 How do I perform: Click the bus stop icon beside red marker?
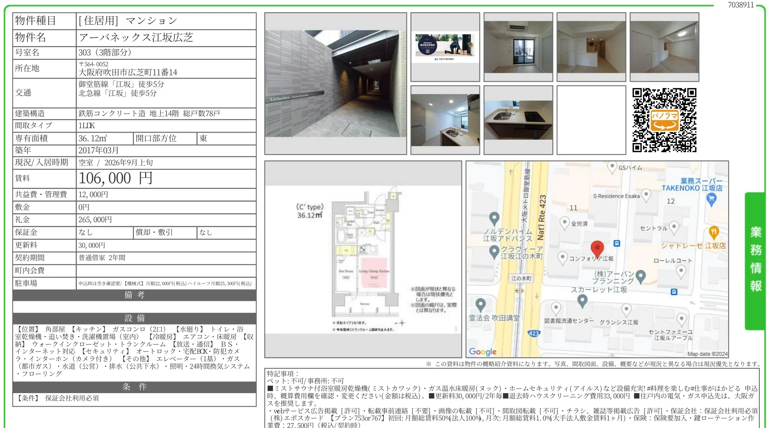coord(616,243)
